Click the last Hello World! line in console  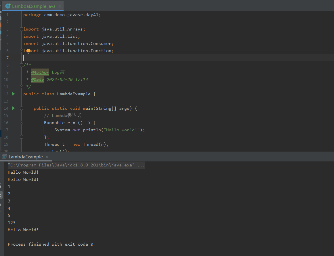tap(23, 230)
